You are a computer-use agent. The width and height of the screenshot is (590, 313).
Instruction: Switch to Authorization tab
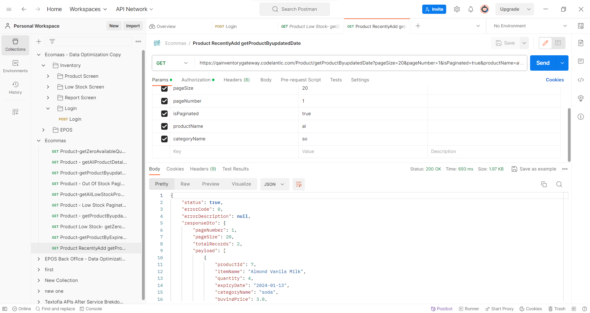click(x=198, y=80)
